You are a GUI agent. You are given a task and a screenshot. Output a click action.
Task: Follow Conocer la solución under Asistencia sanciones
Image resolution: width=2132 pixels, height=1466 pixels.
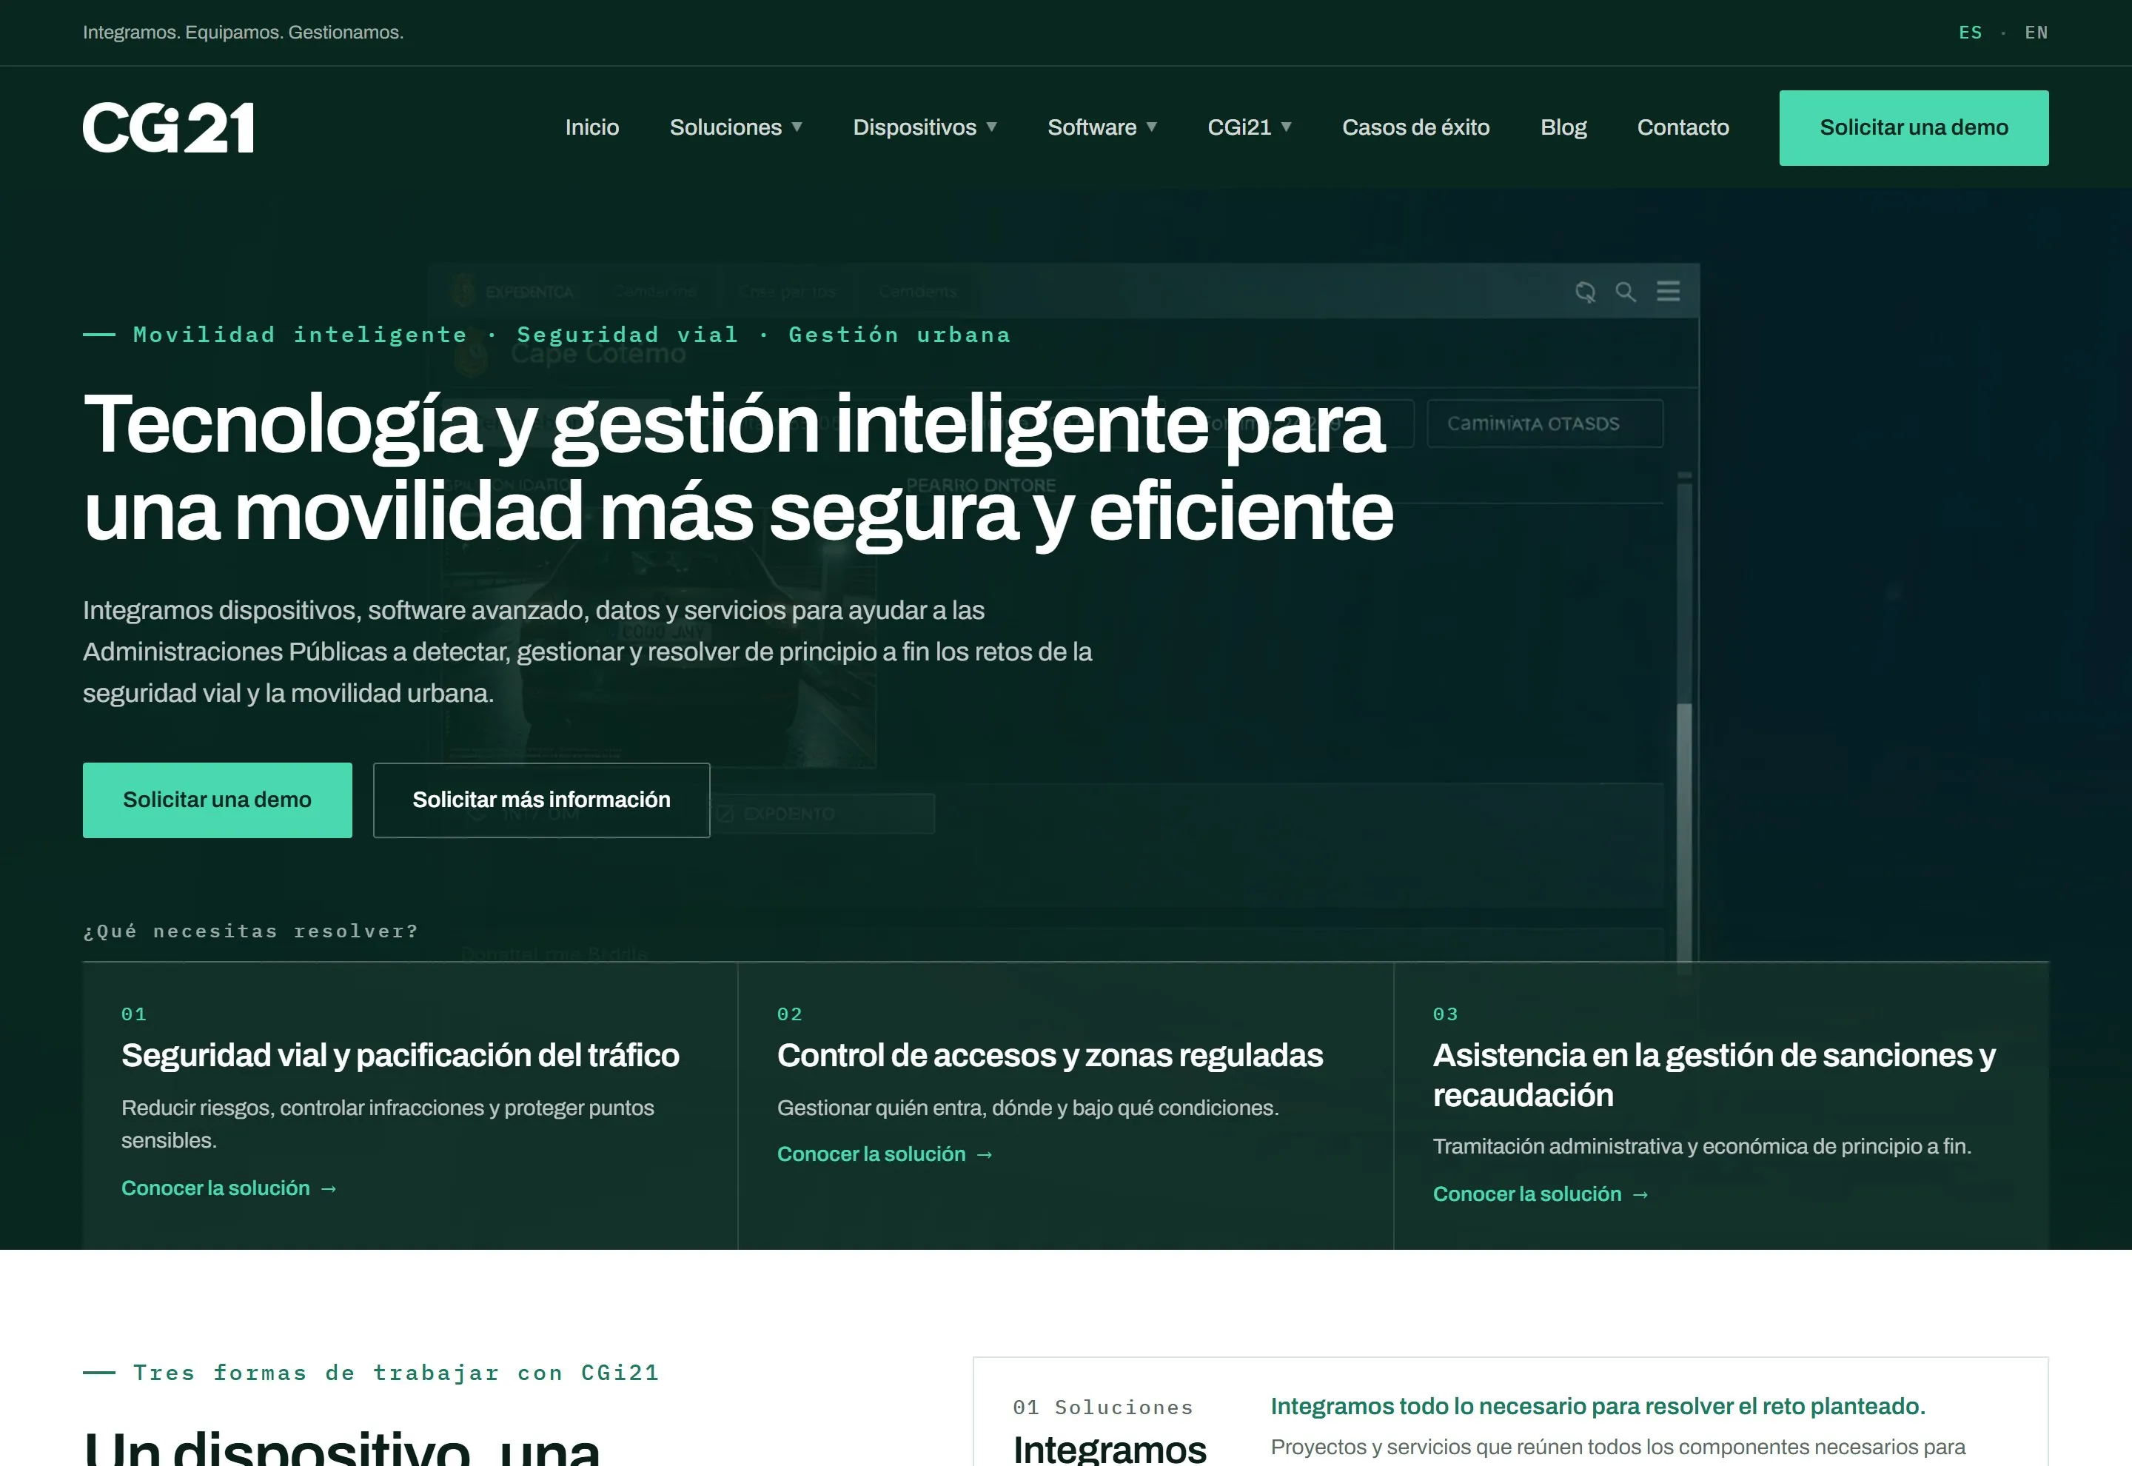point(1541,1194)
